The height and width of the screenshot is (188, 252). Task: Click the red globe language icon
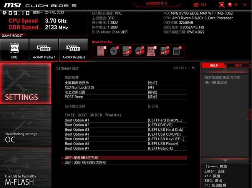tap(230, 5)
